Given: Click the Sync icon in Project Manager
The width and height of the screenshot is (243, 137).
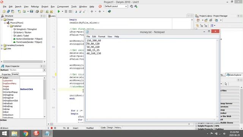Looking at the screenshot, I should tap(197, 25).
